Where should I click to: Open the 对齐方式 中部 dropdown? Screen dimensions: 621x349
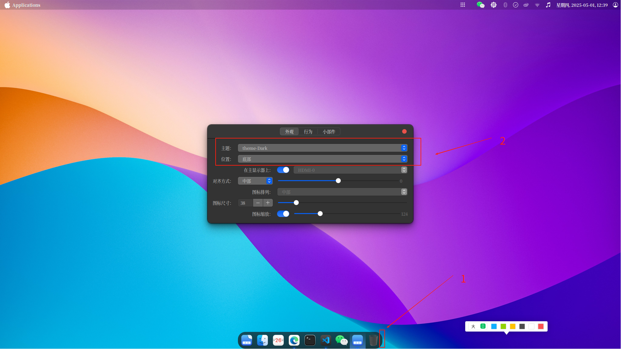[x=255, y=181]
